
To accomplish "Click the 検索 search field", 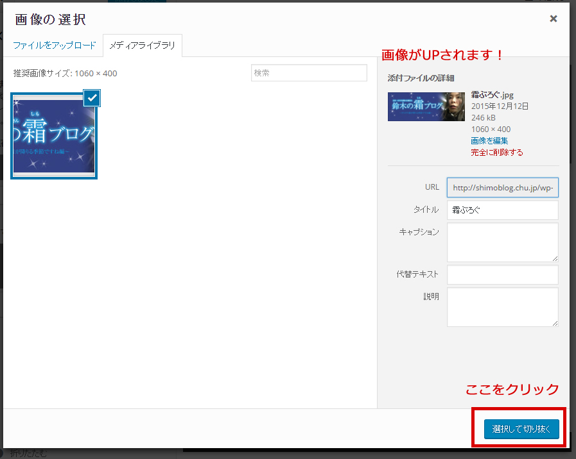I will click(309, 73).
